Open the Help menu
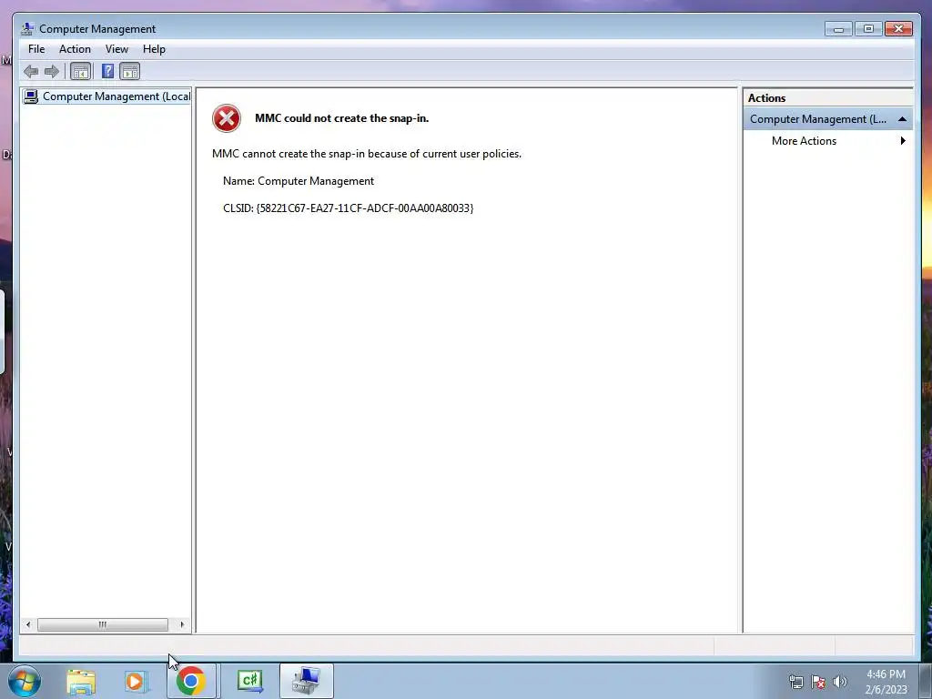The height and width of the screenshot is (699, 932). click(x=154, y=49)
